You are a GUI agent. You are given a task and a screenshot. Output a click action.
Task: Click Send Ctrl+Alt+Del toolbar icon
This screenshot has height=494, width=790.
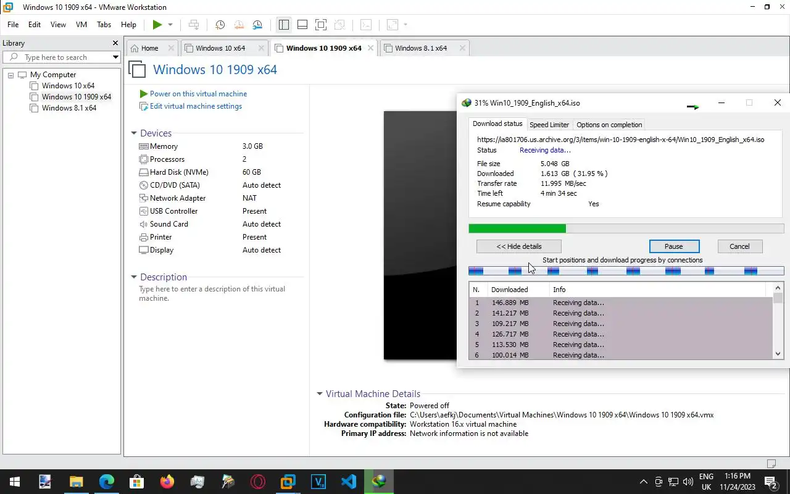pyautogui.click(x=194, y=25)
